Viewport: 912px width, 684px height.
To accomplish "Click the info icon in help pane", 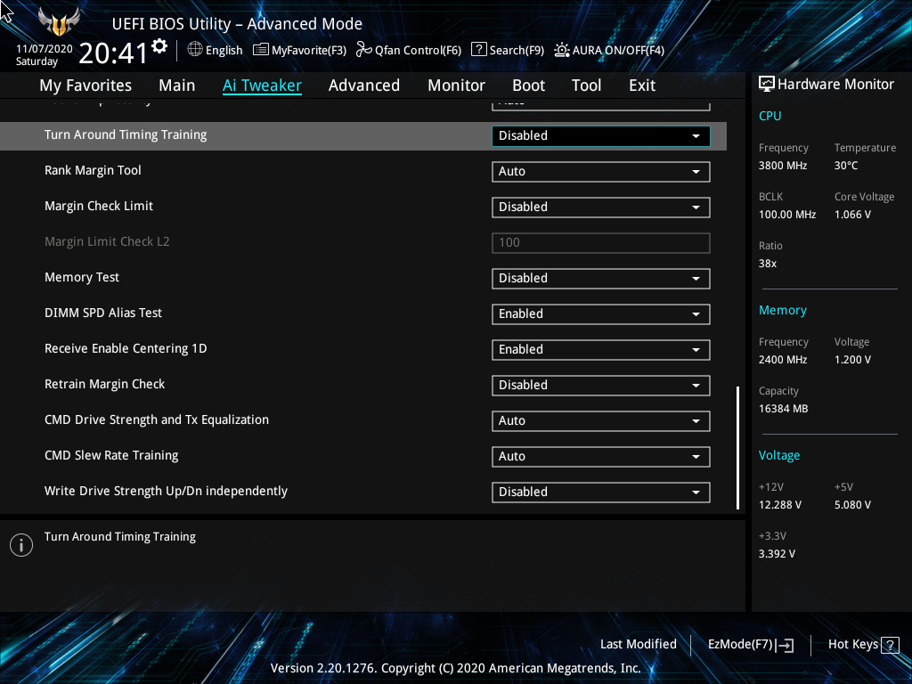I will tap(21, 545).
